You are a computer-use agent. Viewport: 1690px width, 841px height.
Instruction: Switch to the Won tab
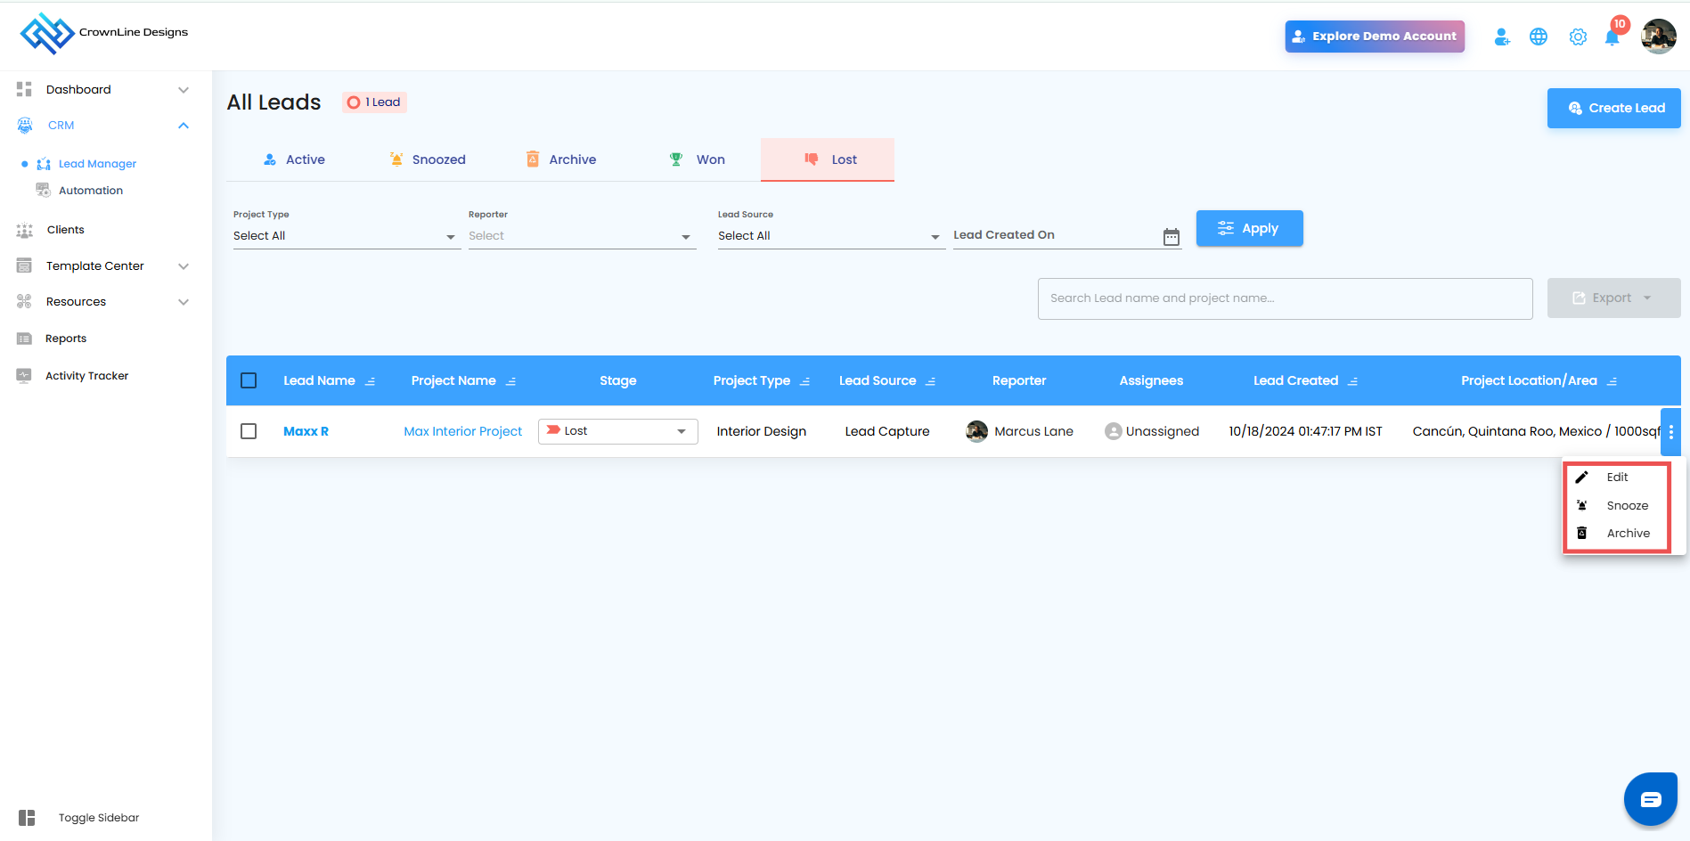(694, 159)
